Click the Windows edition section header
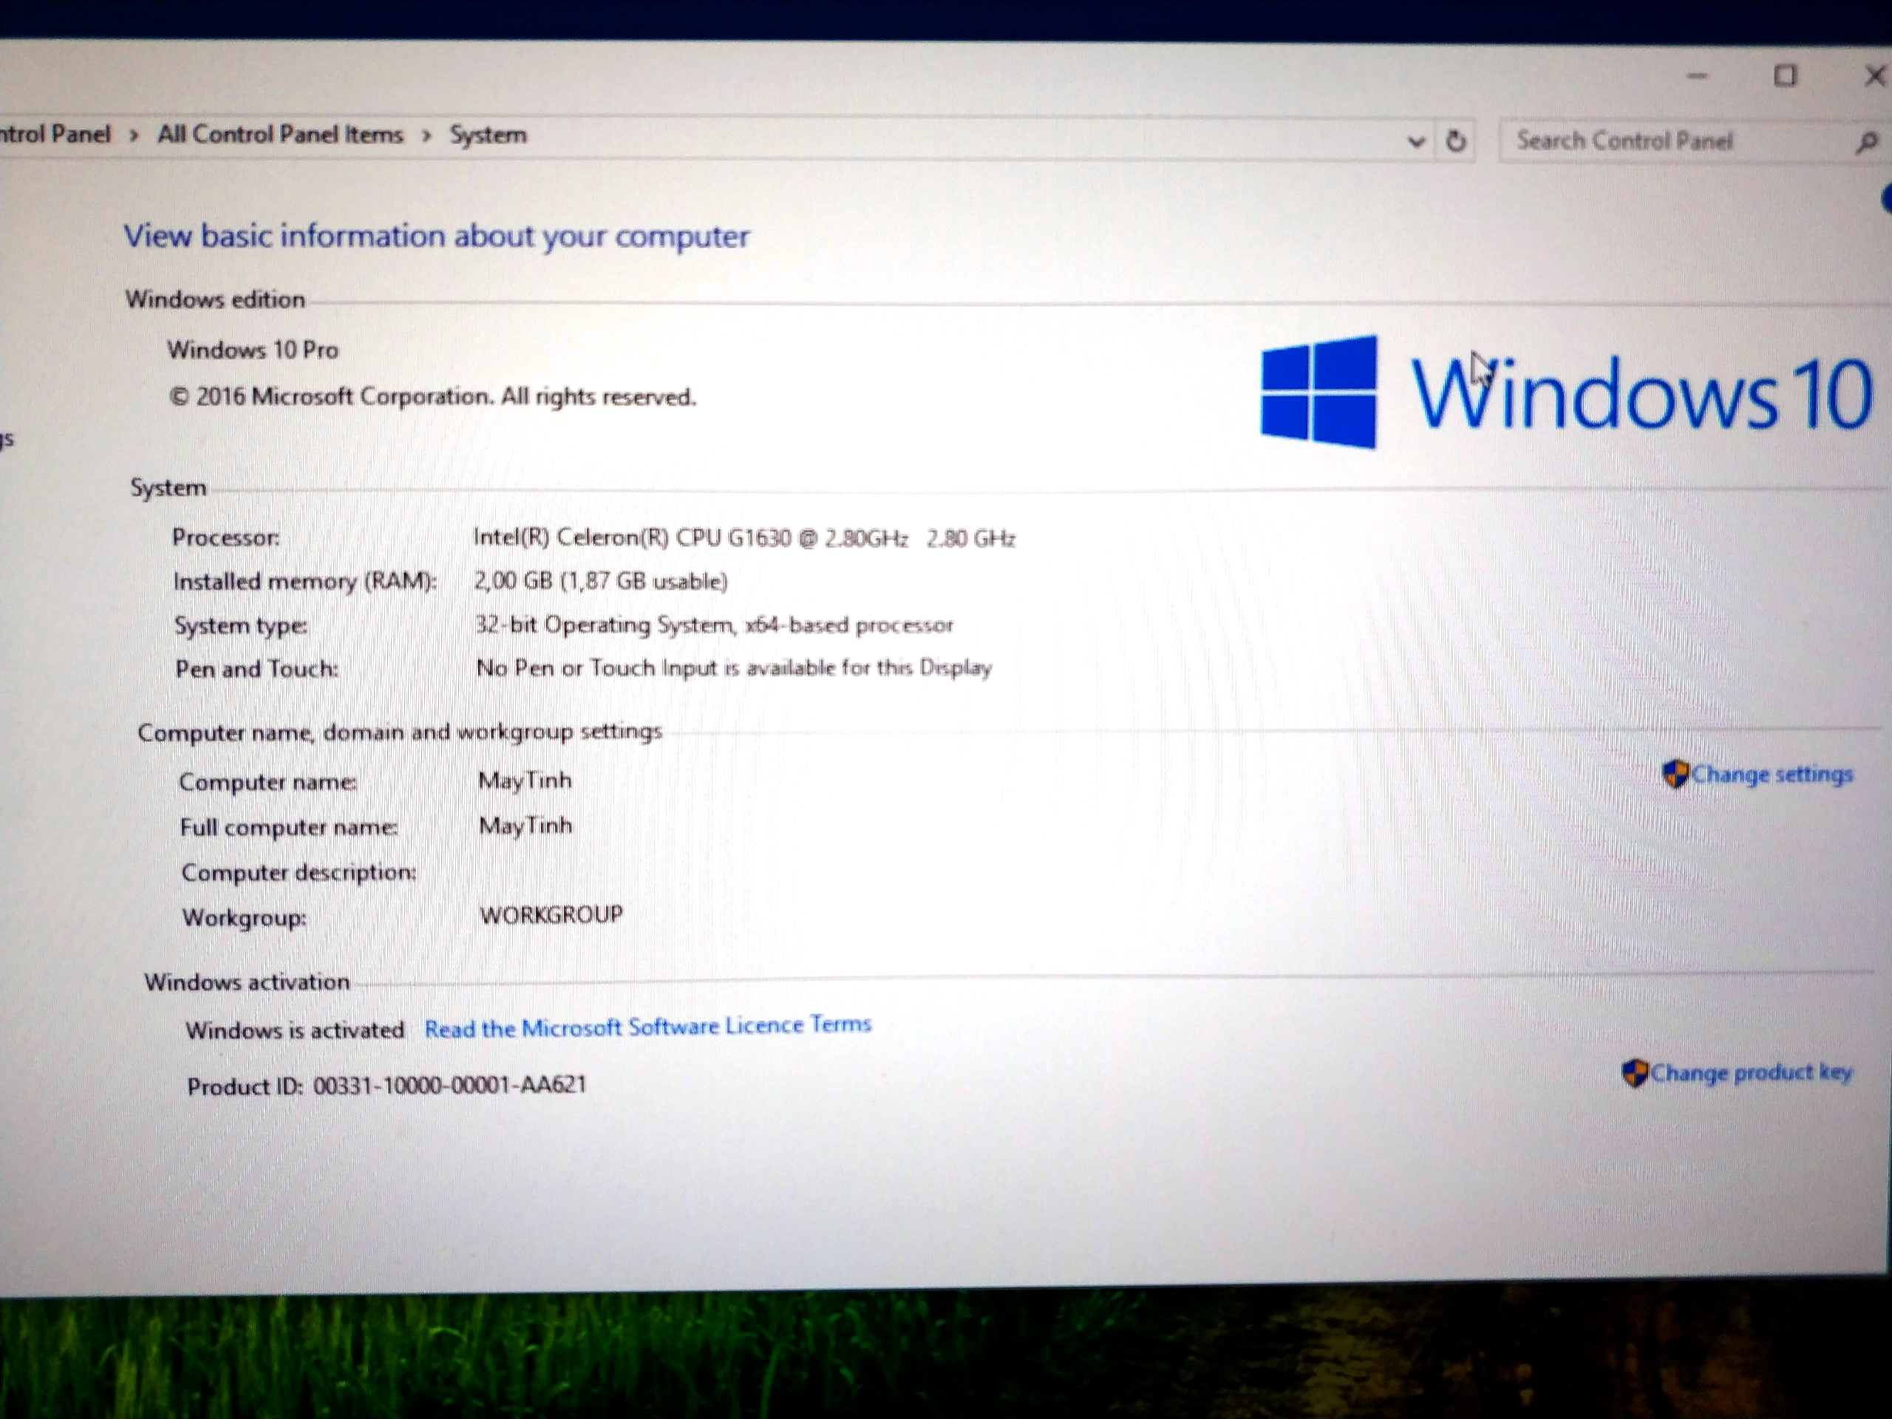 214,299
